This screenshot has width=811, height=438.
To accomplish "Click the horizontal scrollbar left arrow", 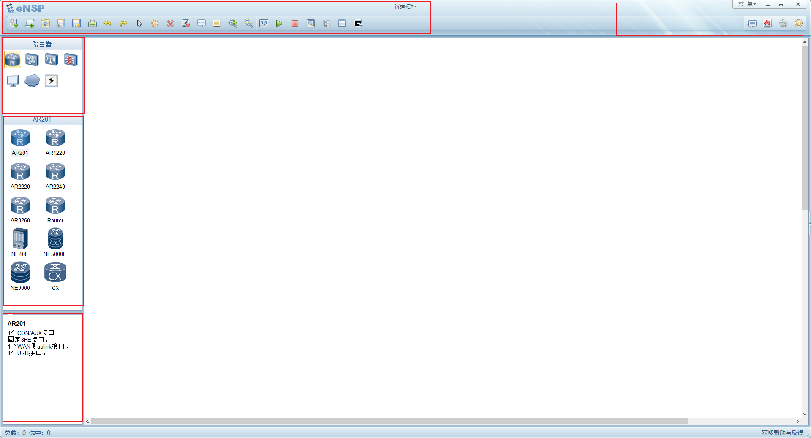I will click(x=87, y=421).
